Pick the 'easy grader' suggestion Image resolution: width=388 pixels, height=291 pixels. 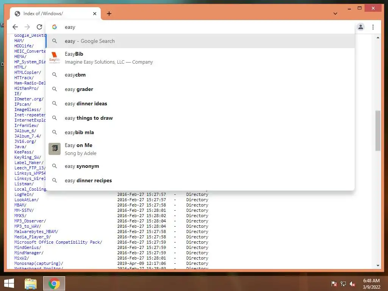(x=200, y=89)
